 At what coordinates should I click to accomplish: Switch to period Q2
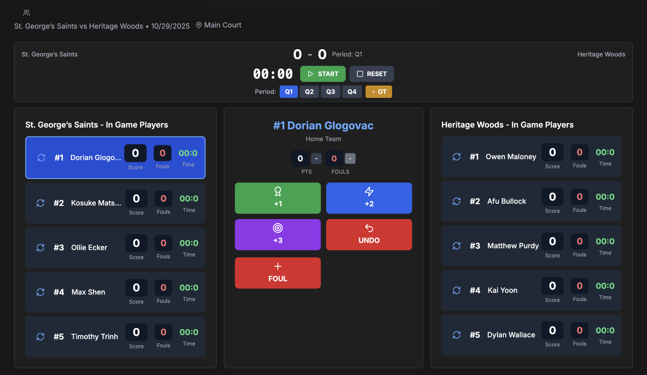309,92
